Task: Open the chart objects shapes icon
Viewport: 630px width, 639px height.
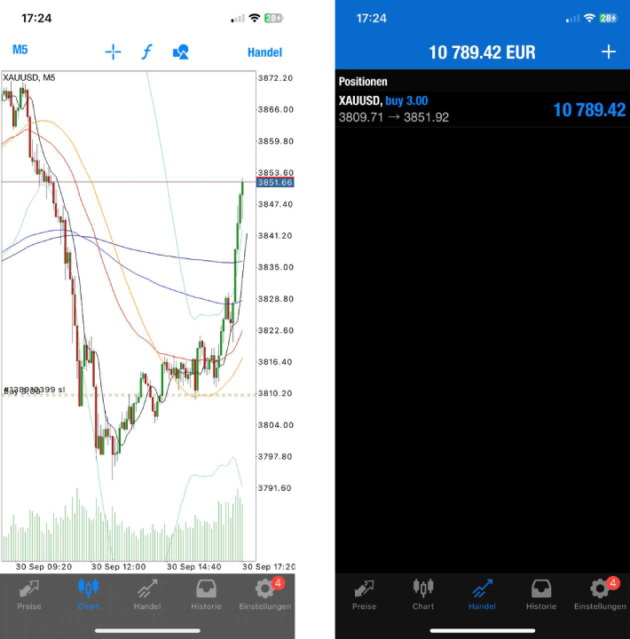Action: pyautogui.click(x=181, y=52)
